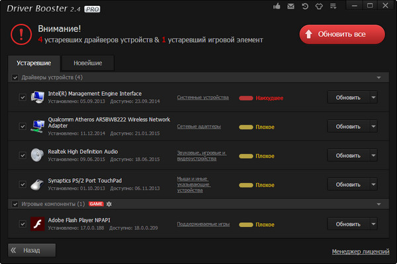Image resolution: width=397 pixels, height=264 pixels.
Task: Open the feedback envelope icon
Action: click(x=292, y=7)
